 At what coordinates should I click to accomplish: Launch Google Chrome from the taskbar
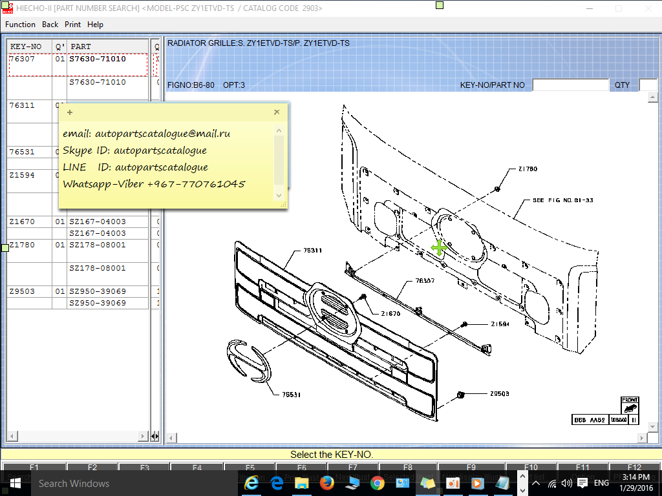[x=377, y=483]
